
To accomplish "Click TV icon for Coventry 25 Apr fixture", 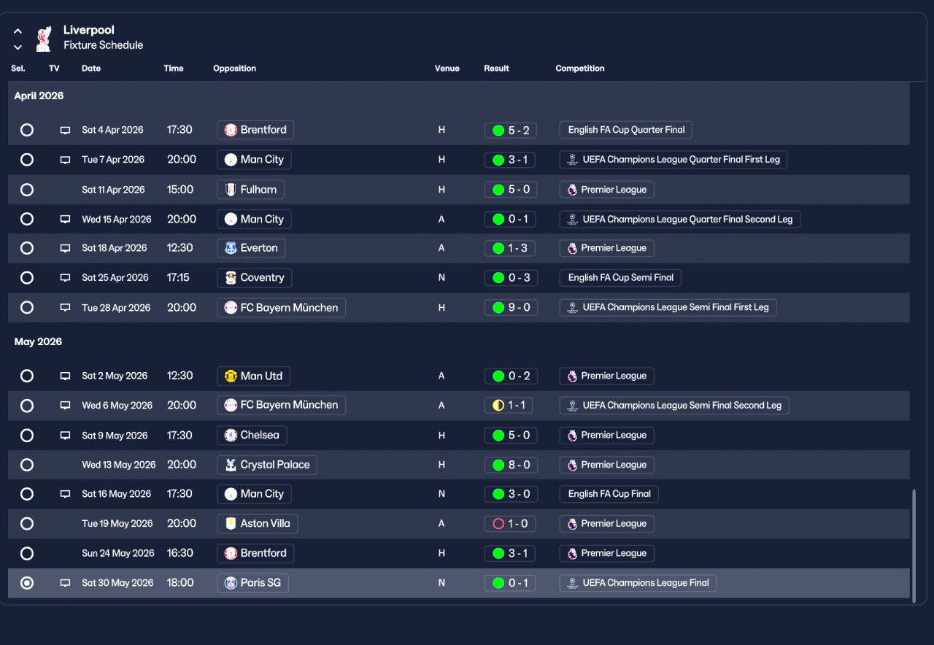I will tap(65, 278).
